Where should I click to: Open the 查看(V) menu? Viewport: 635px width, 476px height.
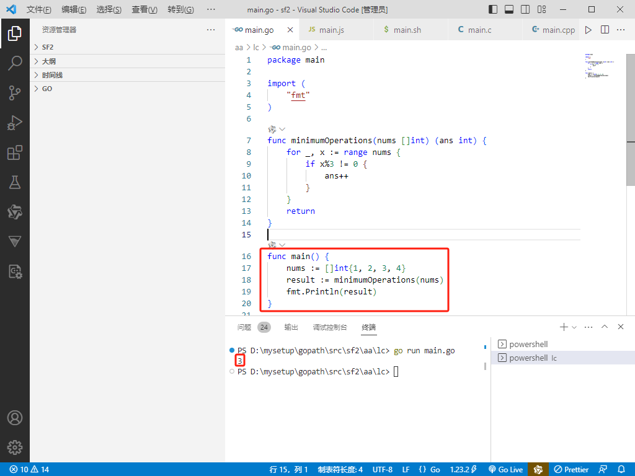144,9
